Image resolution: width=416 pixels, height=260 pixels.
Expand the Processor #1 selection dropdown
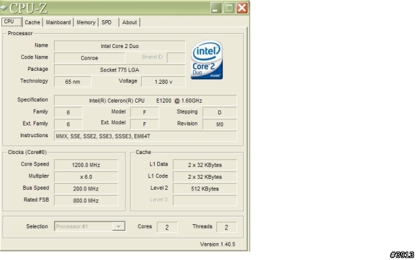point(118,226)
